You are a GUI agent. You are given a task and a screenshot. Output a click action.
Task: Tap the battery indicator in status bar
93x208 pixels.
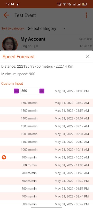pos(84,4)
